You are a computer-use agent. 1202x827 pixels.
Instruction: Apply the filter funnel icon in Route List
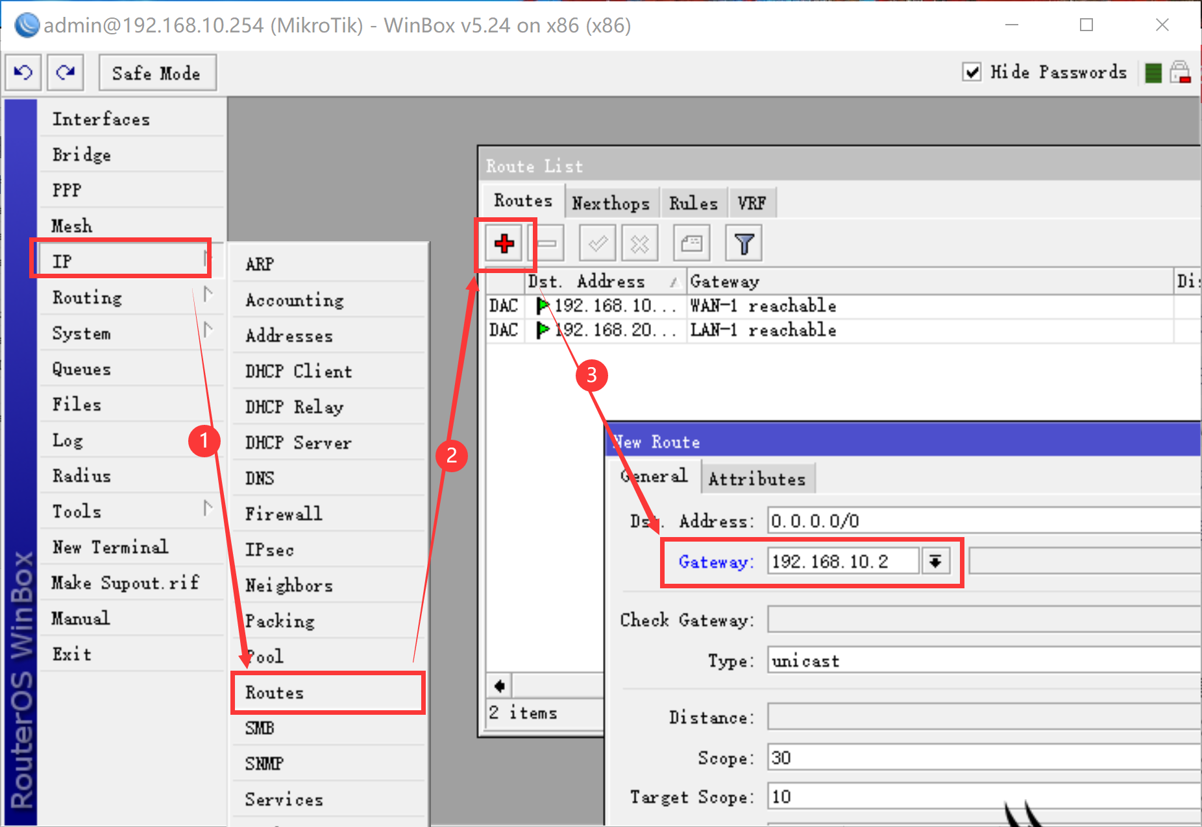pyautogui.click(x=742, y=243)
